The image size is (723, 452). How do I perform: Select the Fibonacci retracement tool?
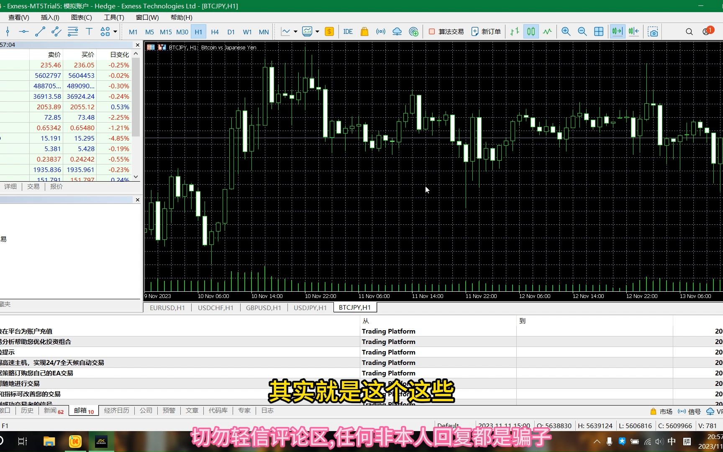73,31
